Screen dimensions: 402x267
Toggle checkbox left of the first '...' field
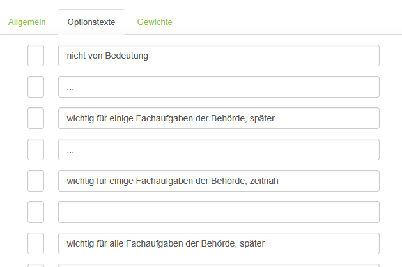(x=36, y=87)
